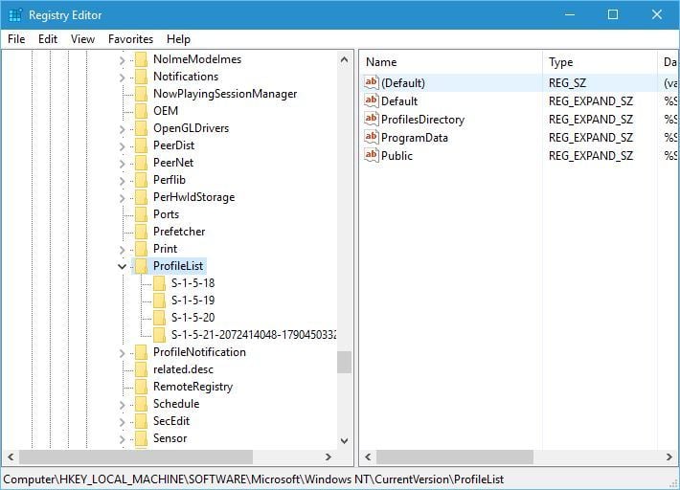Select the NowPlayingSessionManager folder icon
The image size is (680, 490).
tap(141, 94)
